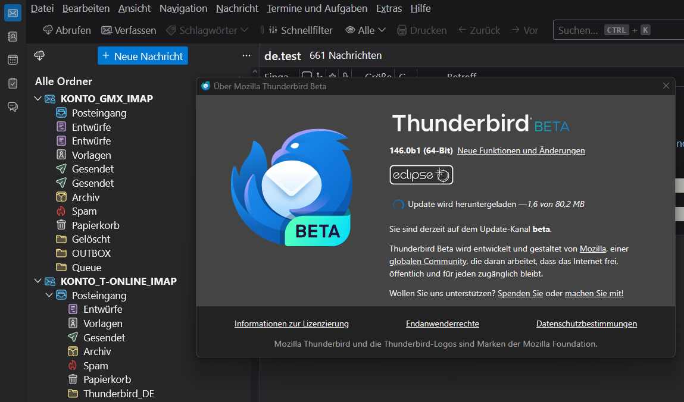
Task: Click the de.test folder title
Action: coord(283,56)
